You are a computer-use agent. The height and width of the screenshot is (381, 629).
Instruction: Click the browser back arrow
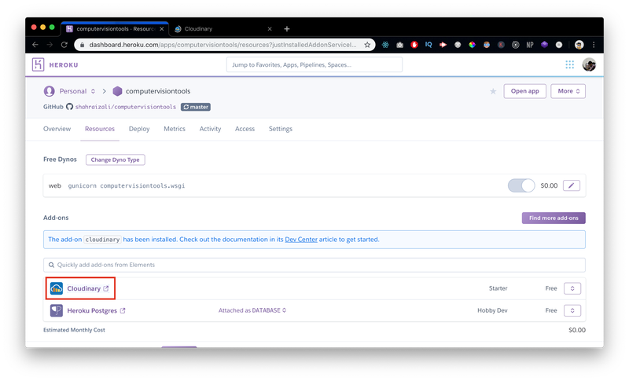pos(35,45)
